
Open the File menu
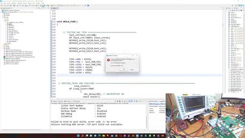2,3
